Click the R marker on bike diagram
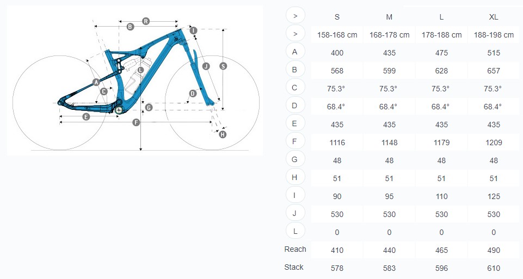 pos(146,21)
